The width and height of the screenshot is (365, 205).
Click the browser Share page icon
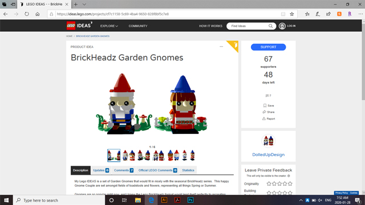coord(328,14)
